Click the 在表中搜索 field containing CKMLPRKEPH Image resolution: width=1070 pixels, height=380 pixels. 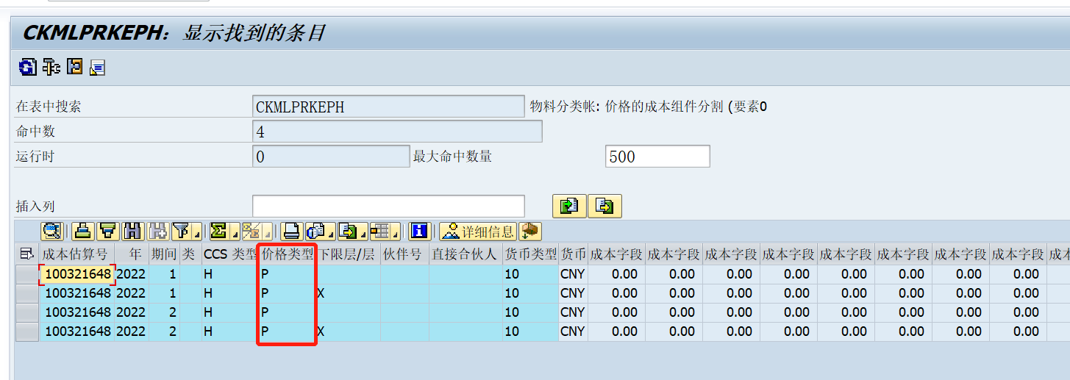388,107
